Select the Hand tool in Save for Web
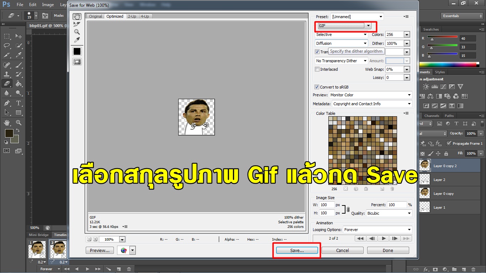 coord(77,17)
